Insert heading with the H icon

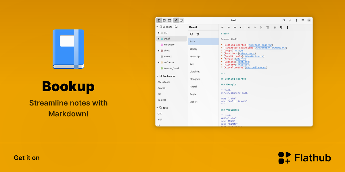[249, 28]
